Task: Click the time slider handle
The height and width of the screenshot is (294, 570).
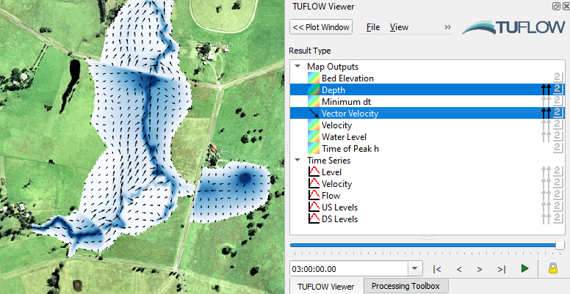Action: pos(560,245)
